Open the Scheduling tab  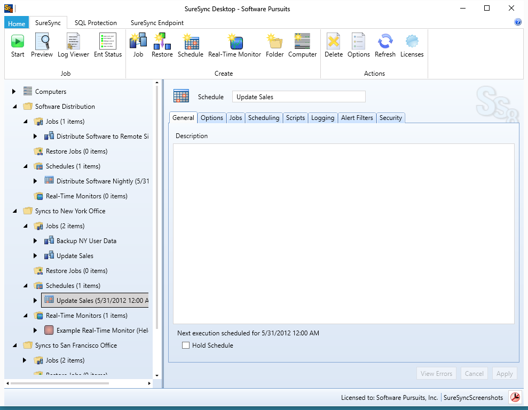click(x=264, y=118)
